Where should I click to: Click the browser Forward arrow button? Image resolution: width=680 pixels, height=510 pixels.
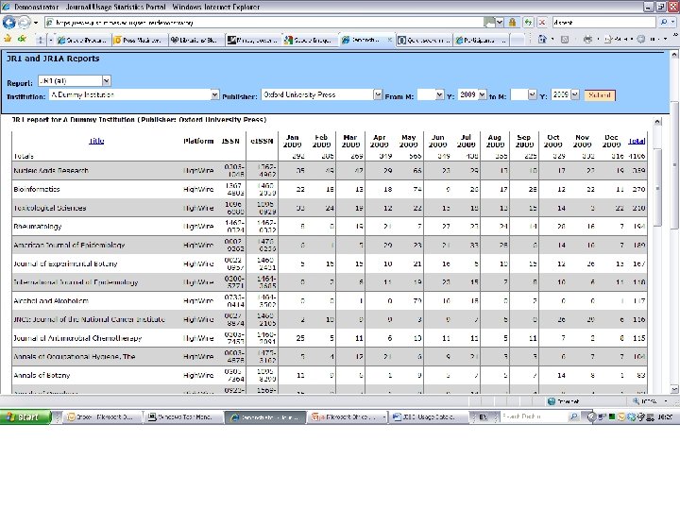(25, 22)
